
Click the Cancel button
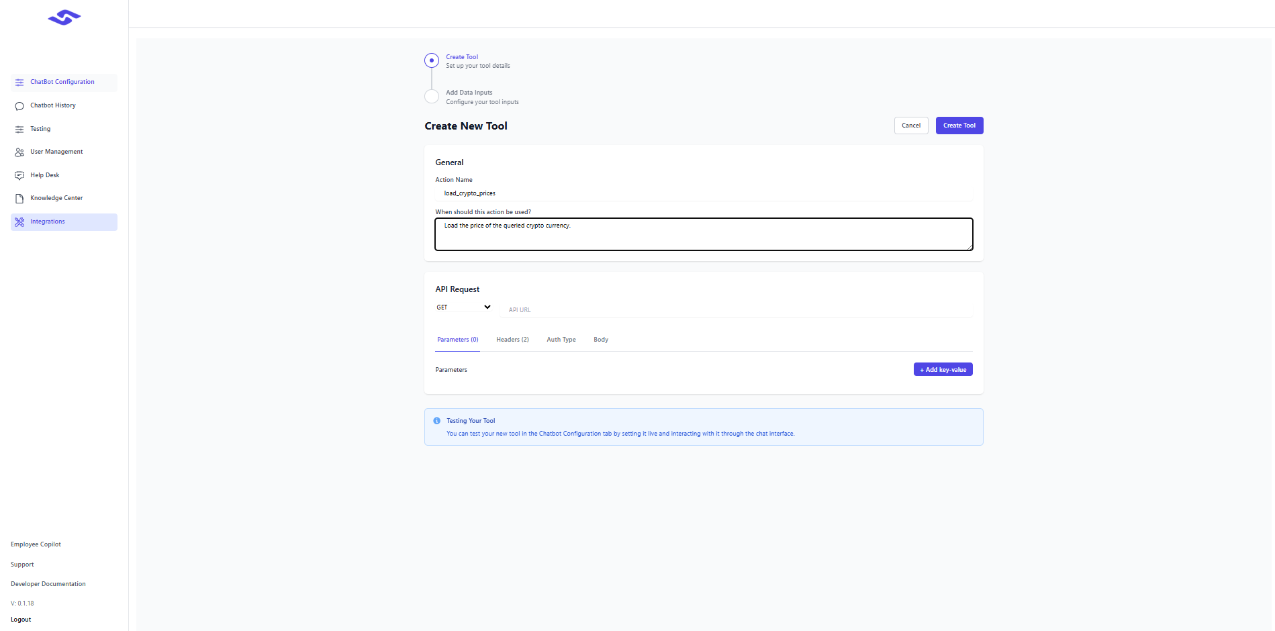[x=911, y=126]
